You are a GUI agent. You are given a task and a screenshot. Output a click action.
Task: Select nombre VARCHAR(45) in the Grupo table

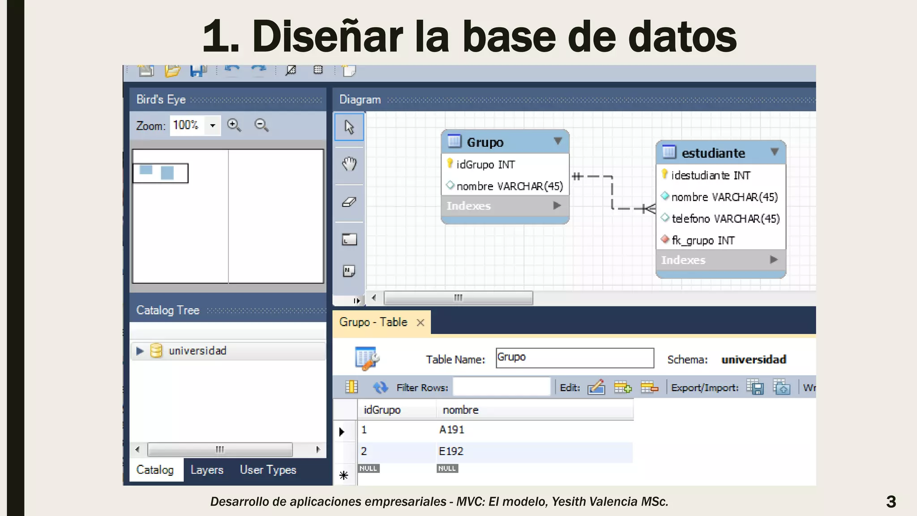pyautogui.click(x=505, y=186)
